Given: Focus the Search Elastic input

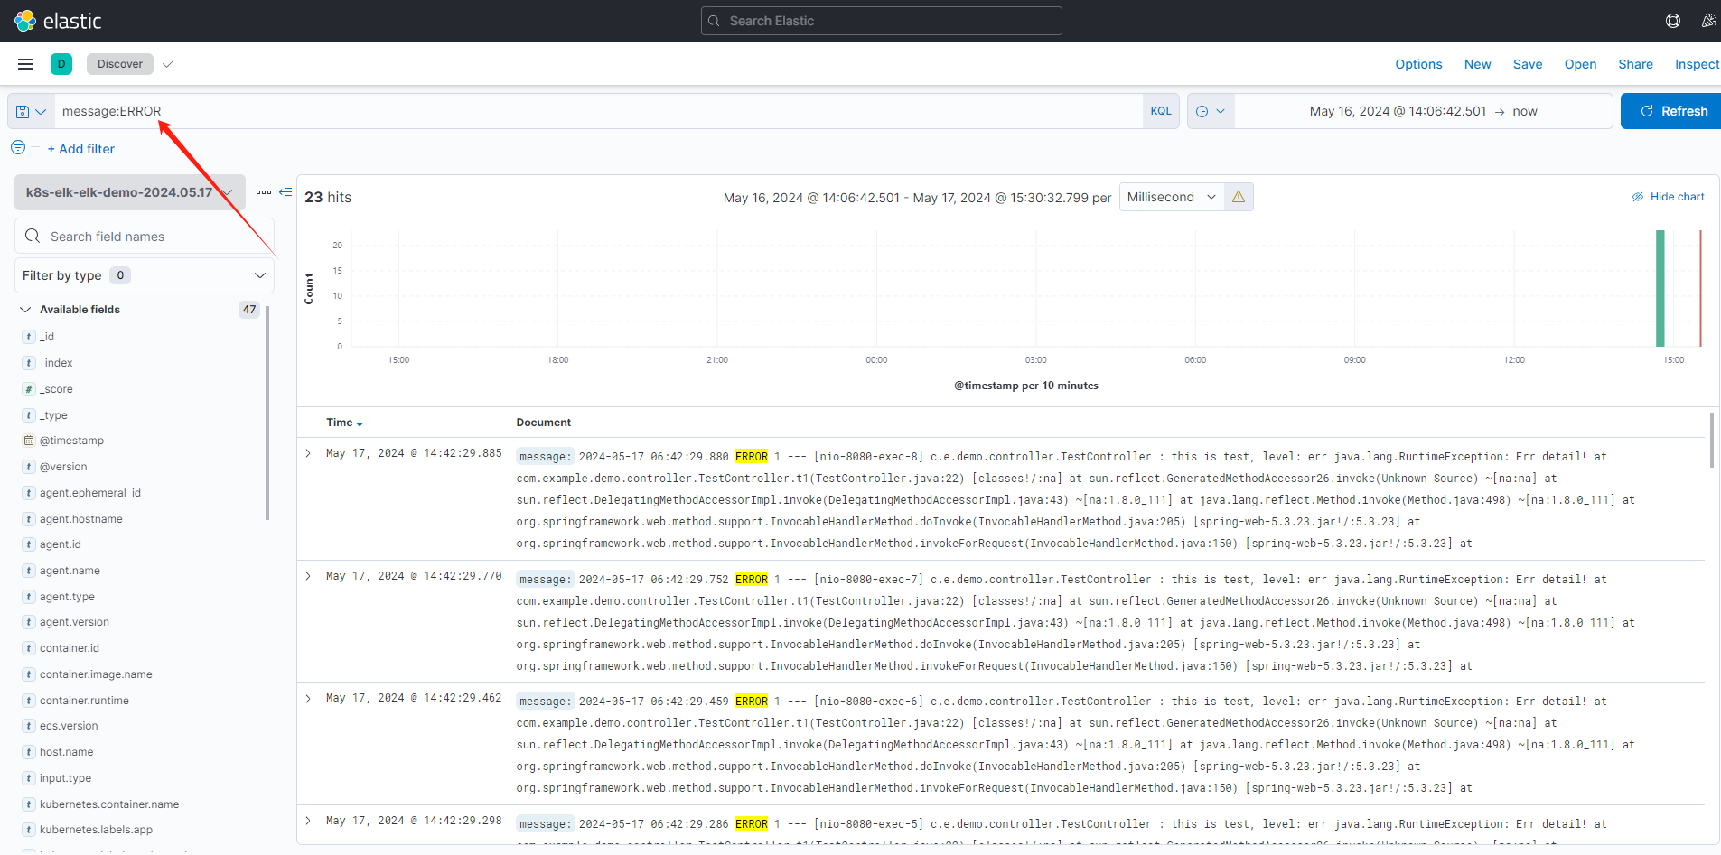Looking at the screenshot, I should [x=882, y=21].
